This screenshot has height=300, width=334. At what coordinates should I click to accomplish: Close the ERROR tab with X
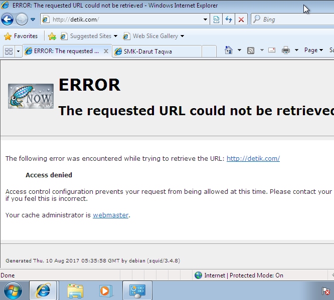click(106, 51)
